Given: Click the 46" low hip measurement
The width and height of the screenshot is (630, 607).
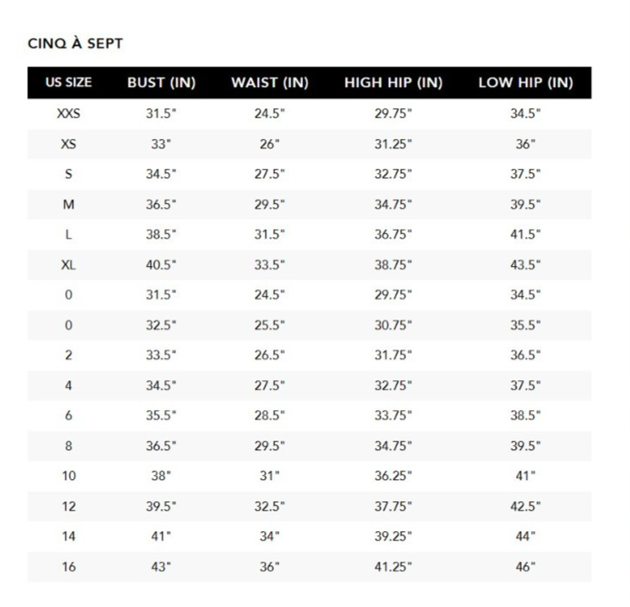Looking at the screenshot, I should tap(525, 567).
